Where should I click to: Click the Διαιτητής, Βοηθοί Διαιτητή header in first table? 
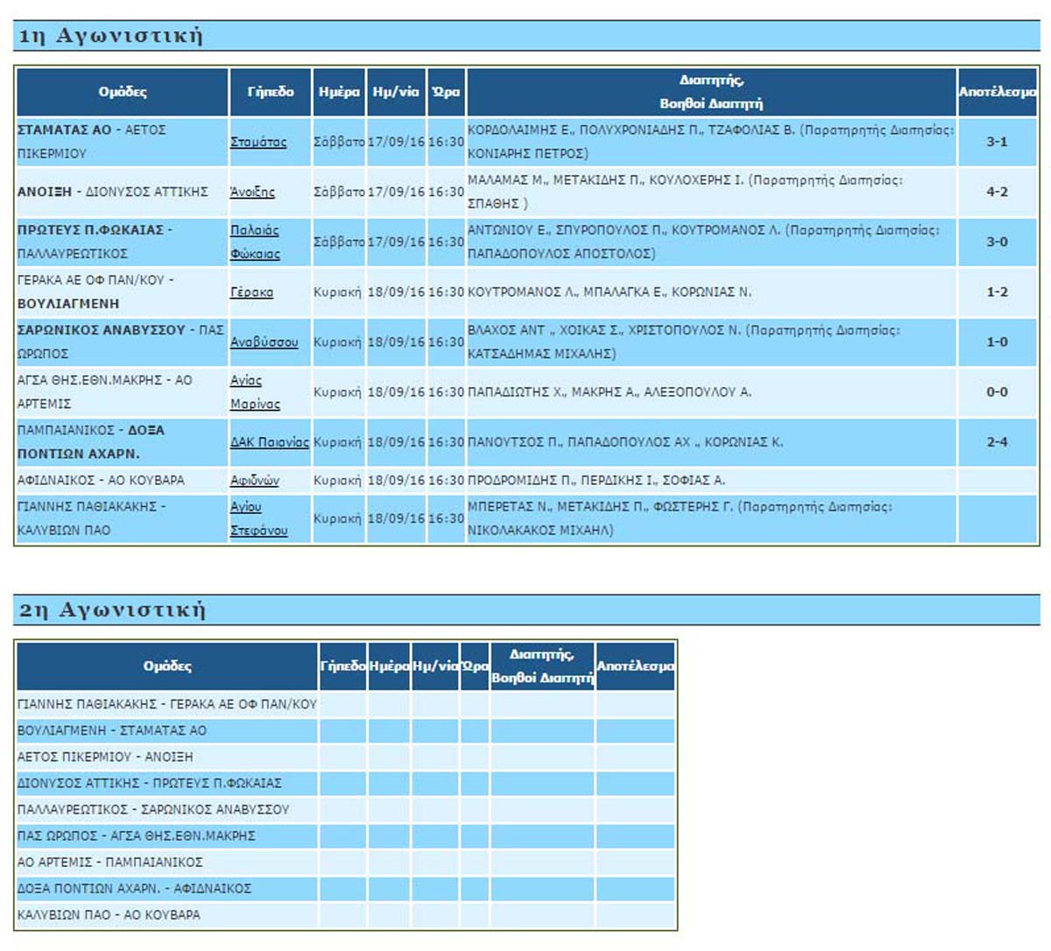click(711, 92)
